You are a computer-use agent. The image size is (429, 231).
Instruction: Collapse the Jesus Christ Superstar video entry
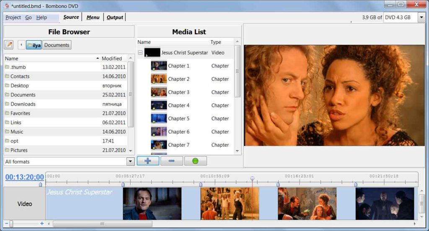[140, 53]
